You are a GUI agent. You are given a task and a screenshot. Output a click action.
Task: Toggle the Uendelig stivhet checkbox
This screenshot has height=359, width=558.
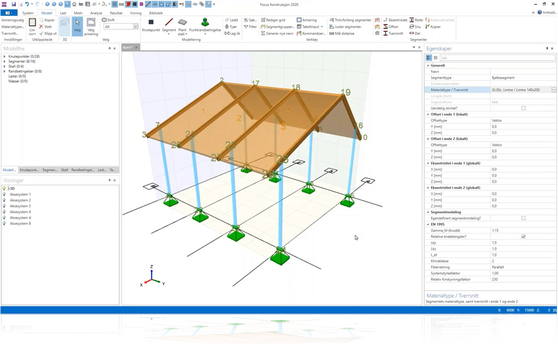pos(523,108)
